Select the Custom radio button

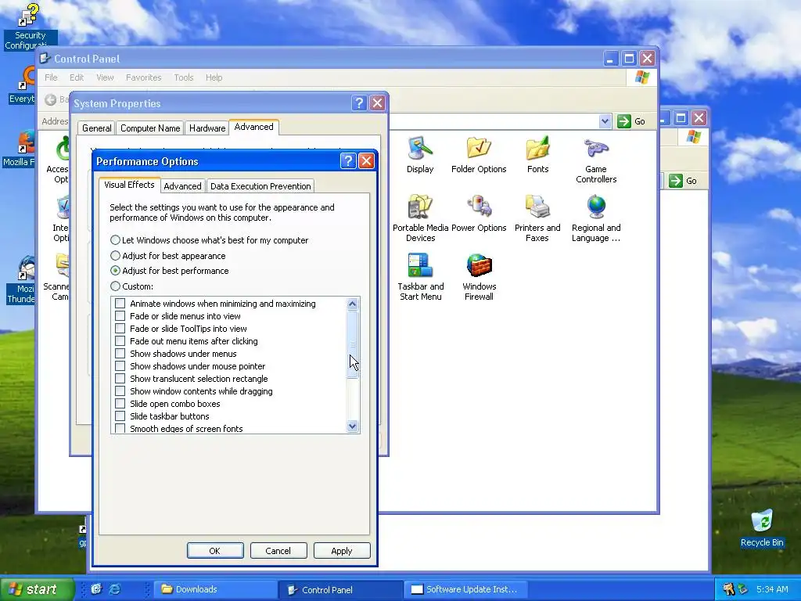131,286
